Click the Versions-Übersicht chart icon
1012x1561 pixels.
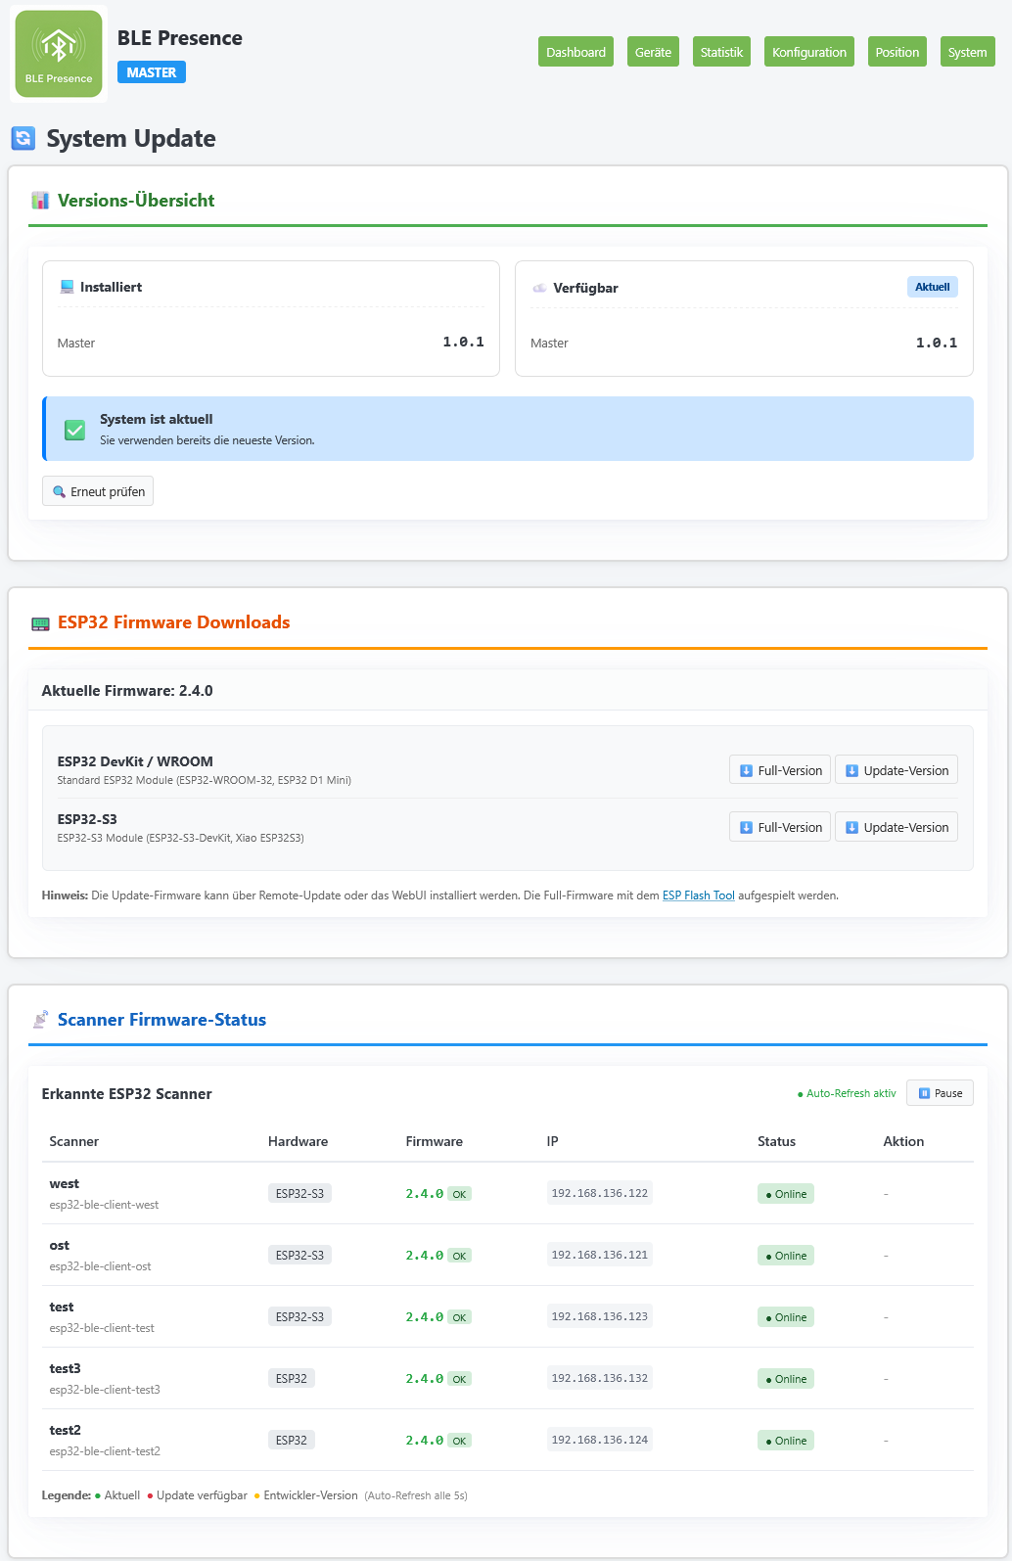tap(40, 201)
